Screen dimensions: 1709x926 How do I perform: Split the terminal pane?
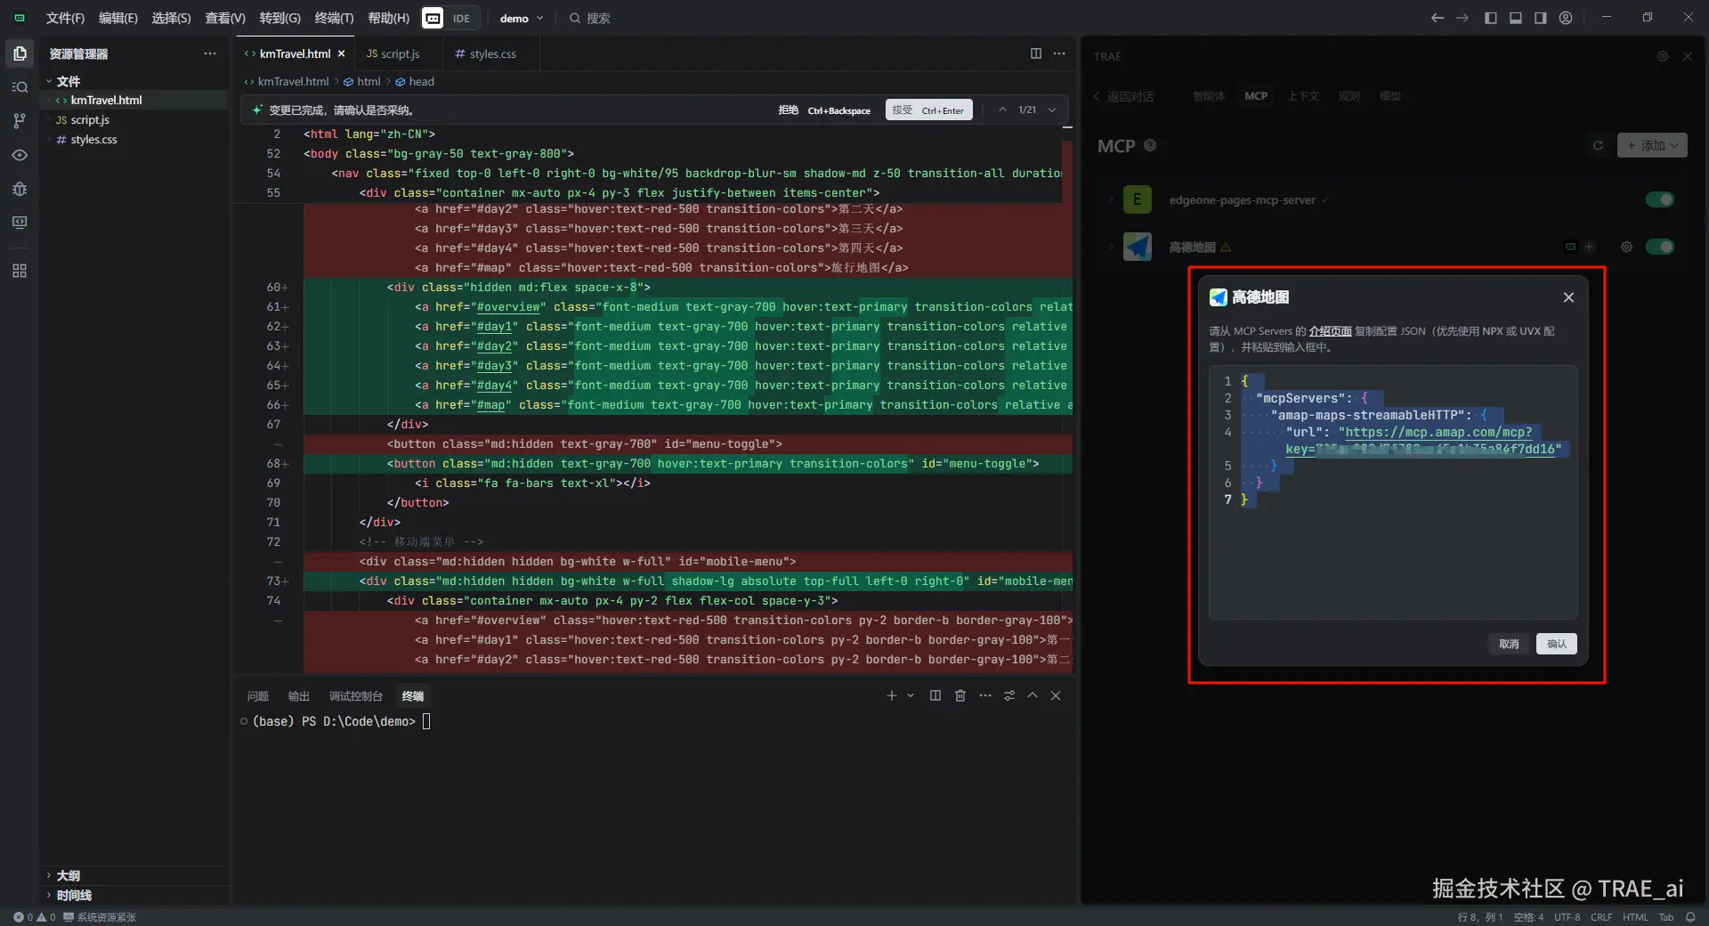(x=935, y=695)
